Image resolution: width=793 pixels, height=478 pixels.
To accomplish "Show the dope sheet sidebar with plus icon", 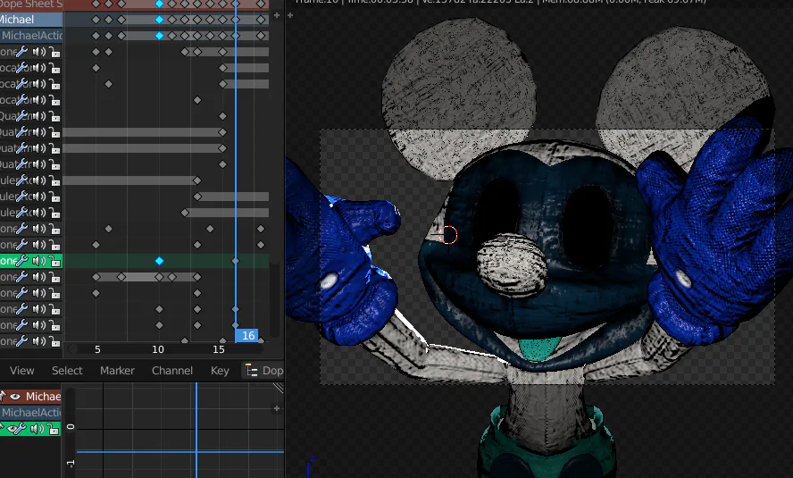I will point(277,16).
